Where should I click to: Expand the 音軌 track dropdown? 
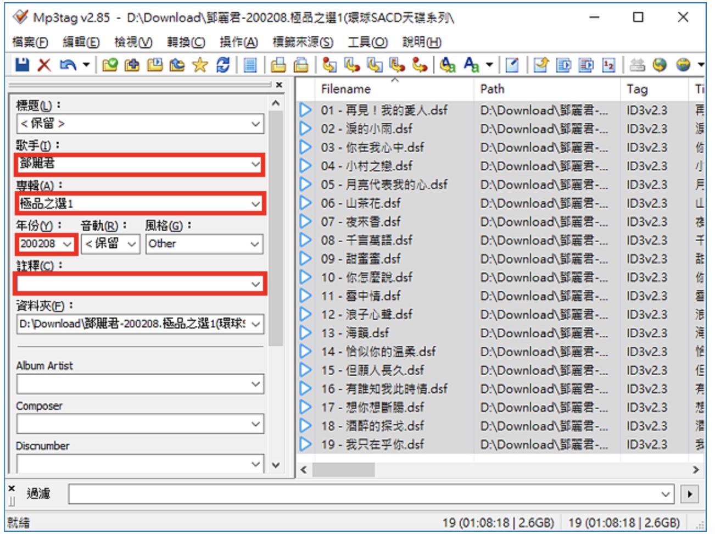click(x=131, y=243)
